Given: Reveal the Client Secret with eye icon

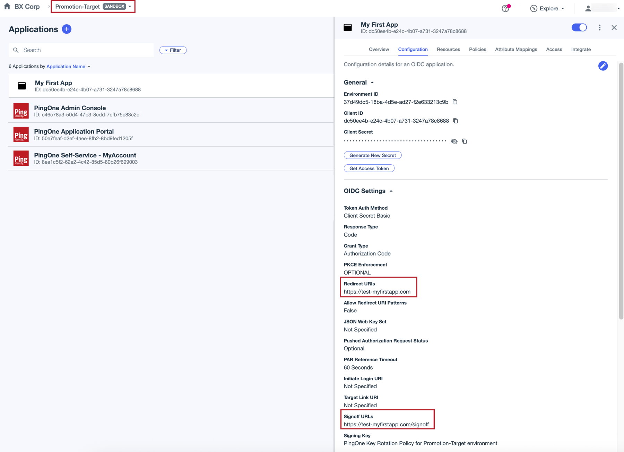Looking at the screenshot, I should (454, 141).
